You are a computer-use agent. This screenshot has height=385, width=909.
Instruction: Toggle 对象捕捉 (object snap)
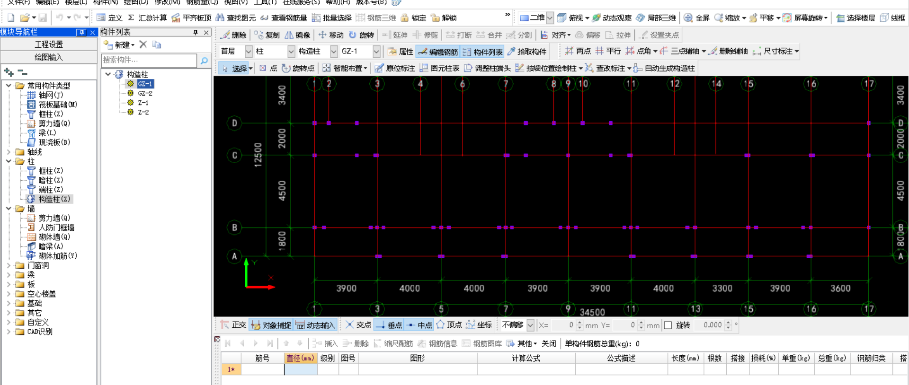271,325
